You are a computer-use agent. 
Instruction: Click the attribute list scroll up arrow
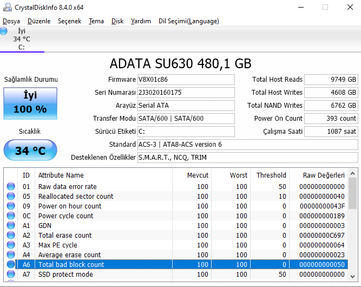(x=352, y=173)
